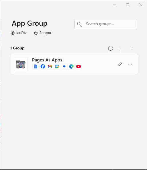Click the Google Calendar icon in group
Screen dimensions: 147x170
pyautogui.click(x=57, y=66)
